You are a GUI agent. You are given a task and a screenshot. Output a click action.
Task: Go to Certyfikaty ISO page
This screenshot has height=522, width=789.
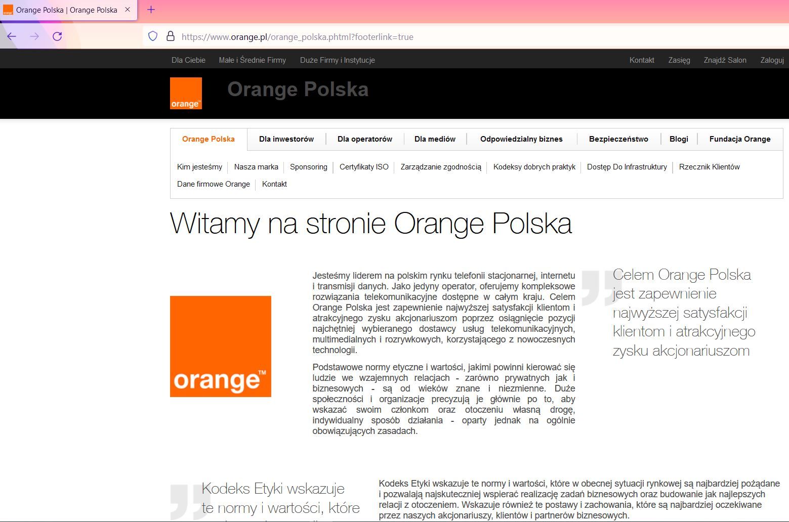click(x=364, y=166)
